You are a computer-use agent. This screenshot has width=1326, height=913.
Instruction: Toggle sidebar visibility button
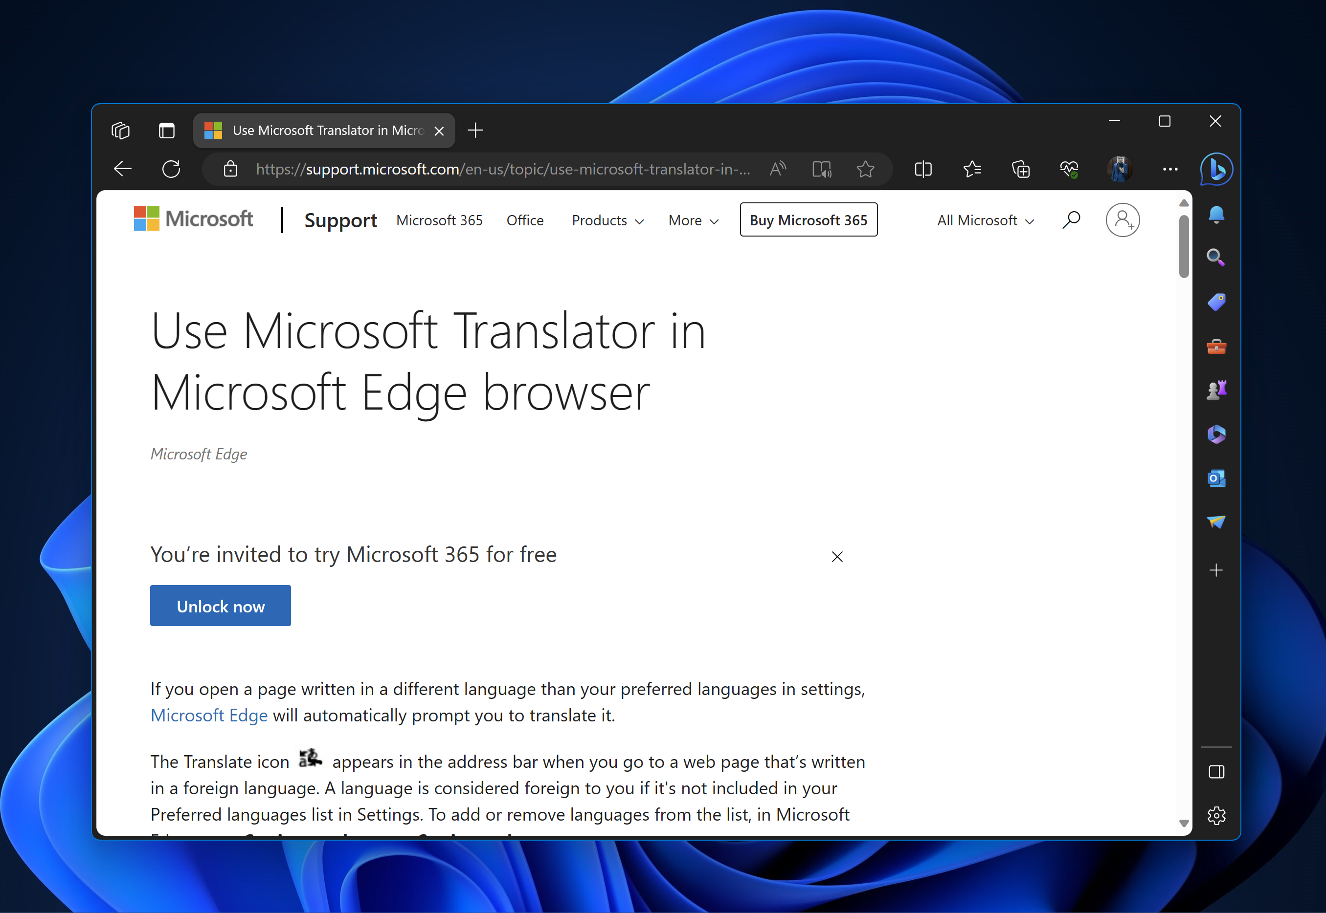(x=1216, y=772)
